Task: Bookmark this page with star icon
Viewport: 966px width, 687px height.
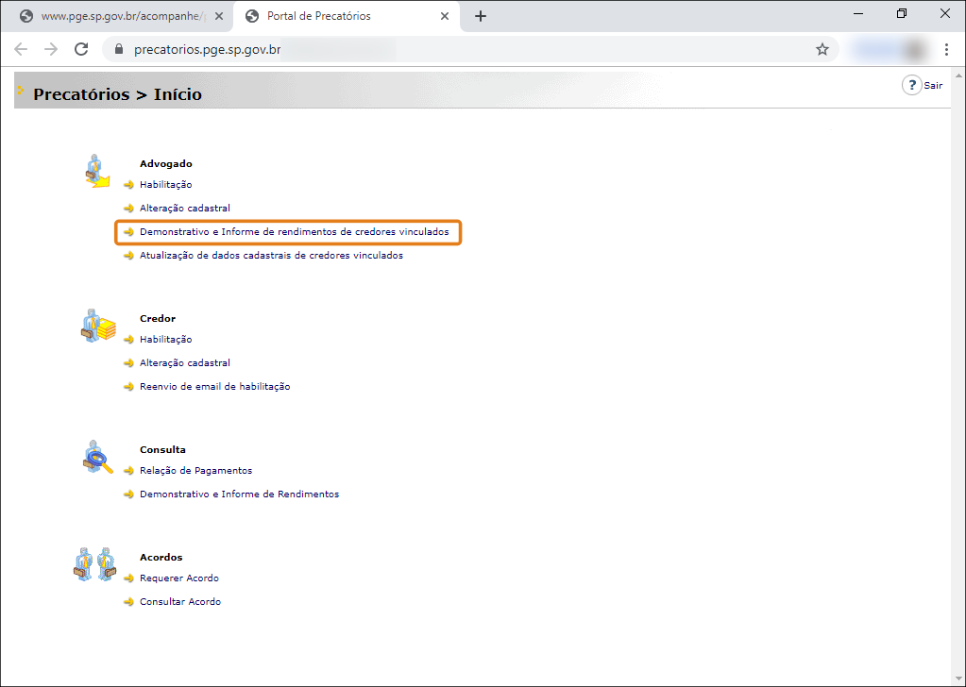Action: click(822, 49)
